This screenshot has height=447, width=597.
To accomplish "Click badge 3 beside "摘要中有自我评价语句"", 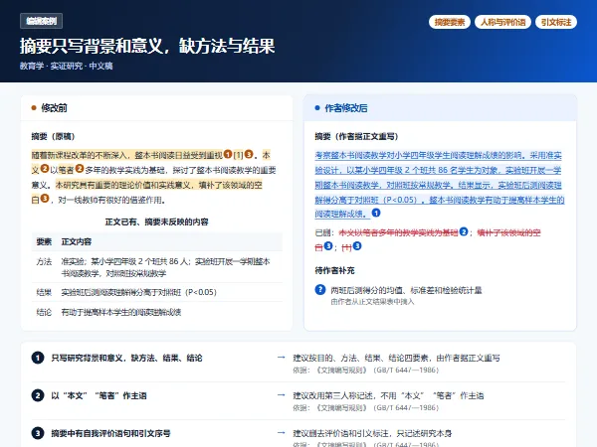I will [x=38, y=433].
